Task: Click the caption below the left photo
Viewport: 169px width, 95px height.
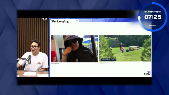Action: (x=55, y=64)
